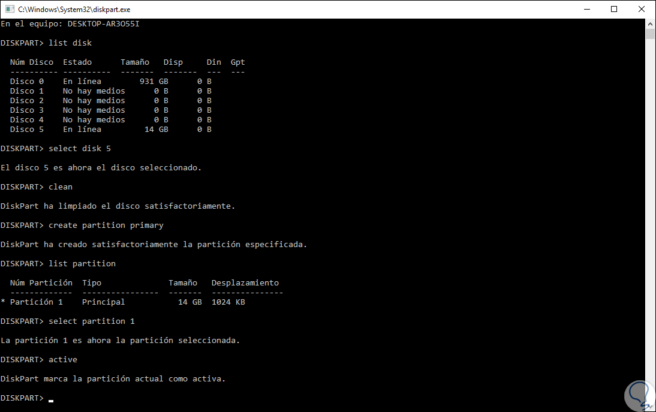The width and height of the screenshot is (656, 412).
Task: Click the 'clean' command text
Action: [x=60, y=187]
